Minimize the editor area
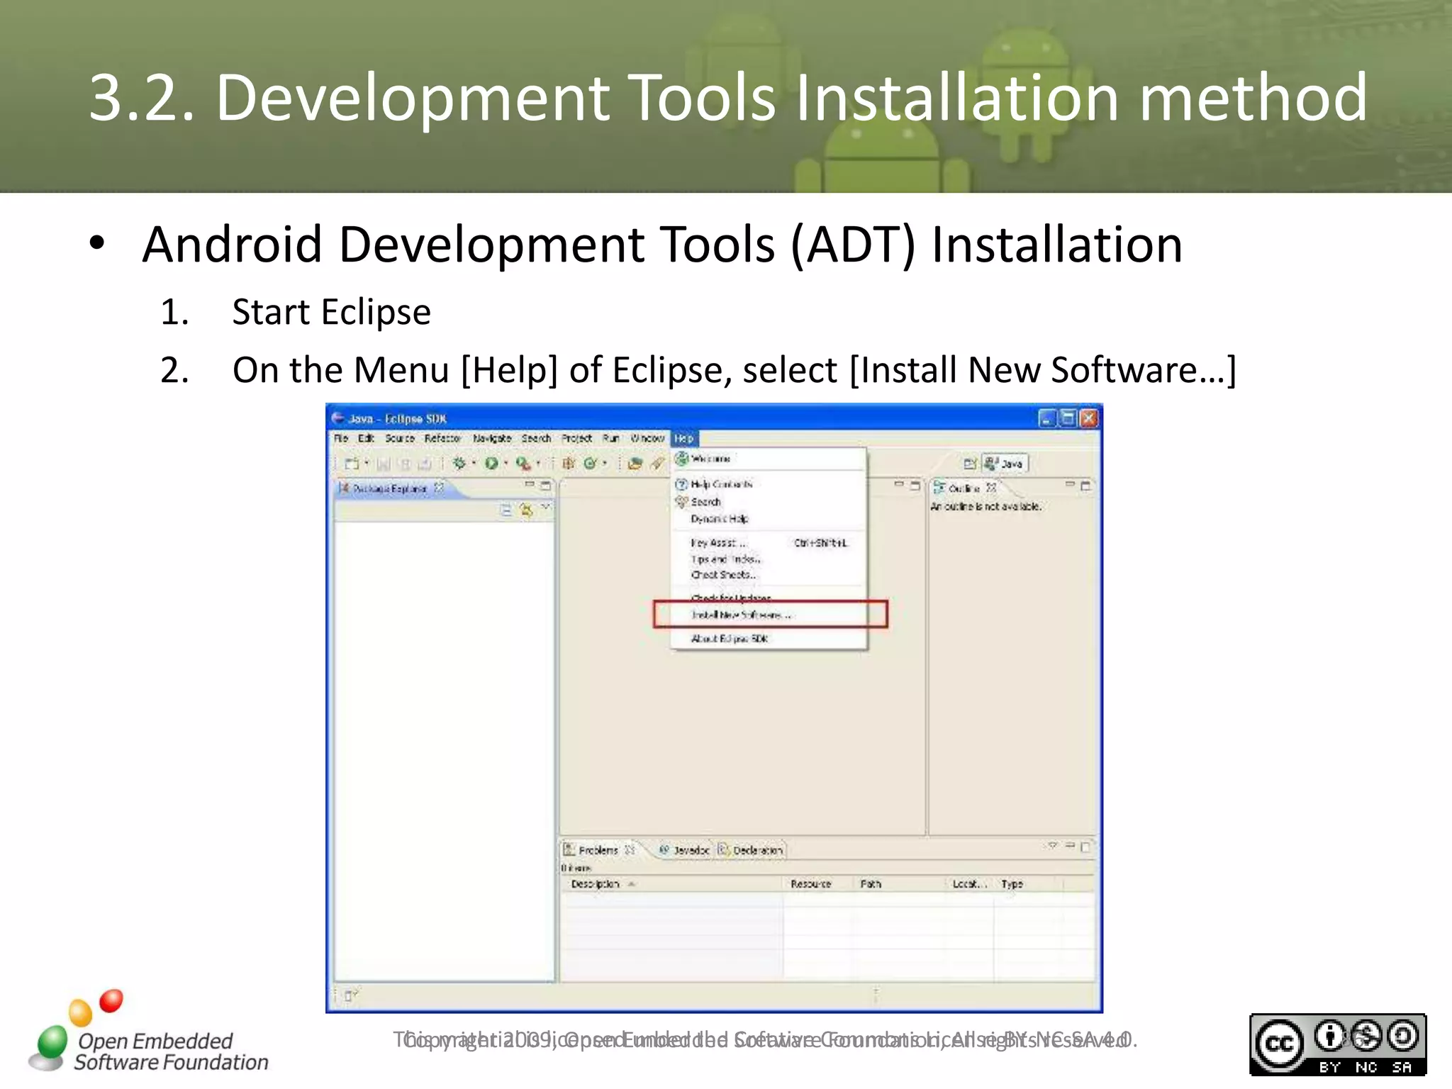Viewport: 1452px width, 1089px height. [899, 485]
